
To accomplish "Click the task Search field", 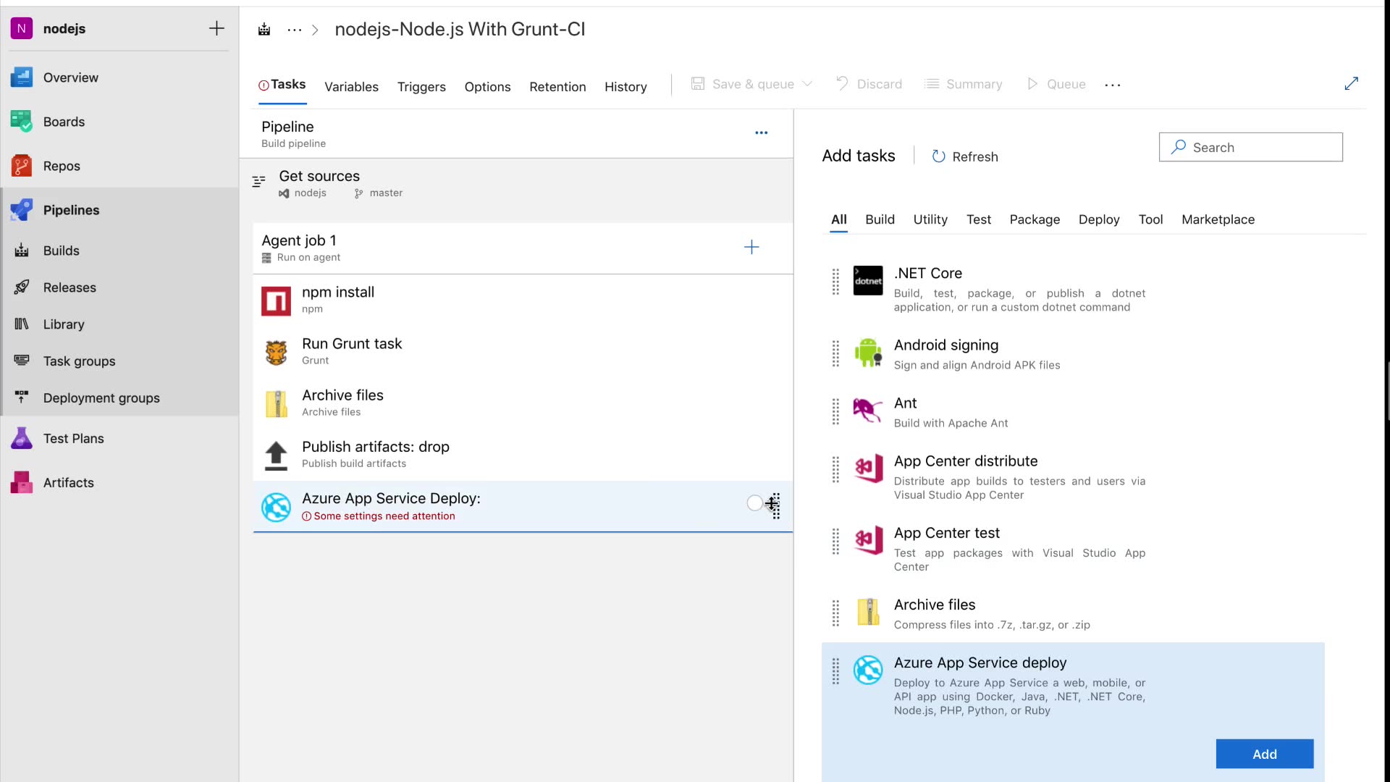I will pos(1260,147).
